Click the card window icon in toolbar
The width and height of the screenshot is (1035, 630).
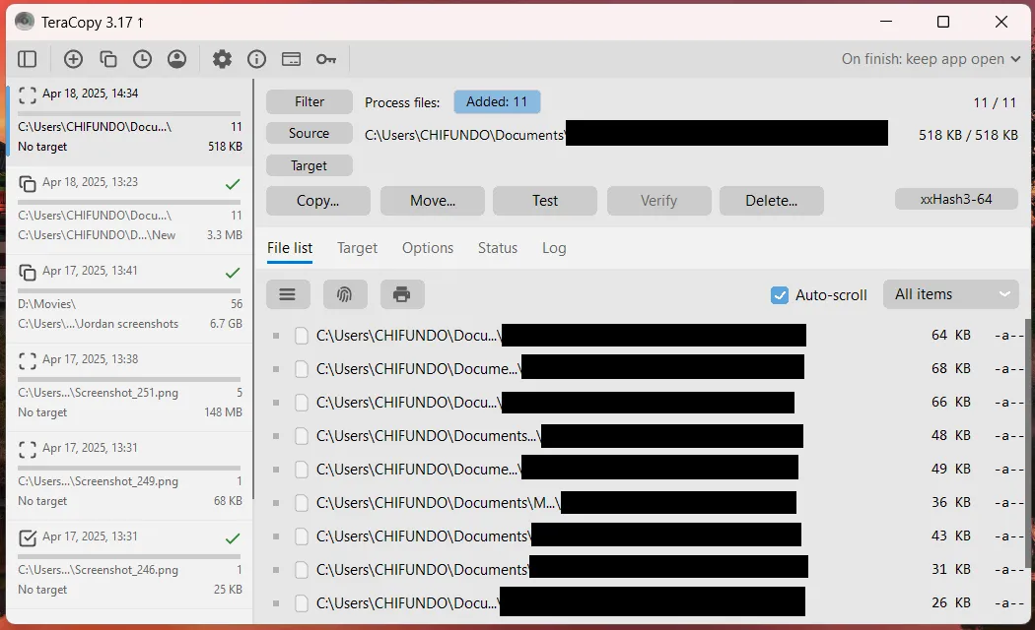click(x=291, y=59)
